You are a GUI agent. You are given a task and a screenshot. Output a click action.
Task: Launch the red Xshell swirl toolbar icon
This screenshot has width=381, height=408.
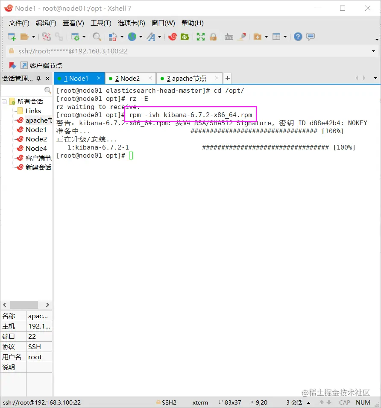pyautogui.click(x=173, y=37)
